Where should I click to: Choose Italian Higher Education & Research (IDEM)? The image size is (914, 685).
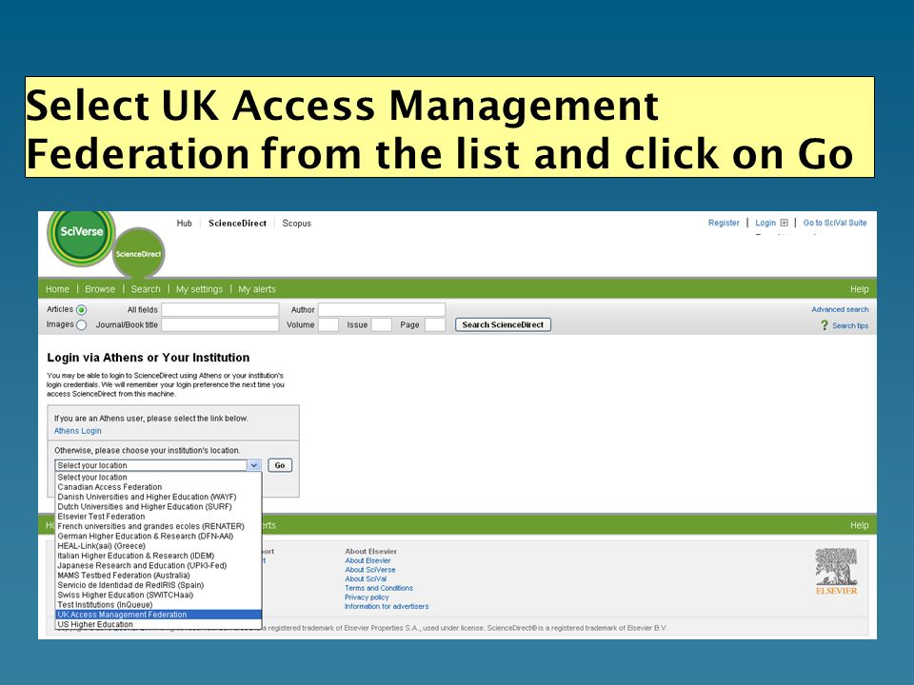coord(159,556)
